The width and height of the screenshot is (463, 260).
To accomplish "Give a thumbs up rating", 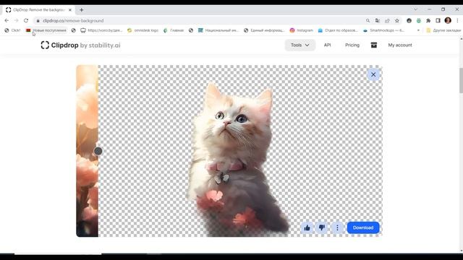I will 307,227.
